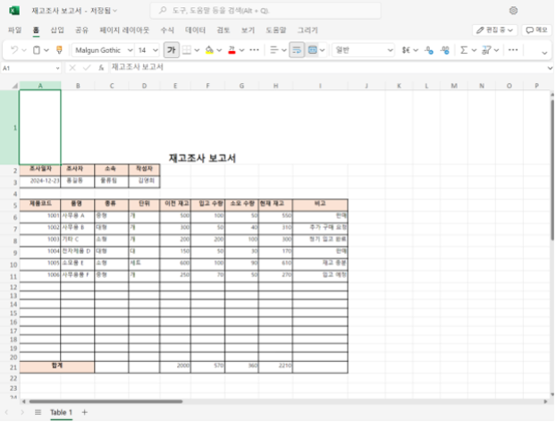The image size is (556, 422).
Task: Go to next sheet arrow
Action: click(22, 412)
